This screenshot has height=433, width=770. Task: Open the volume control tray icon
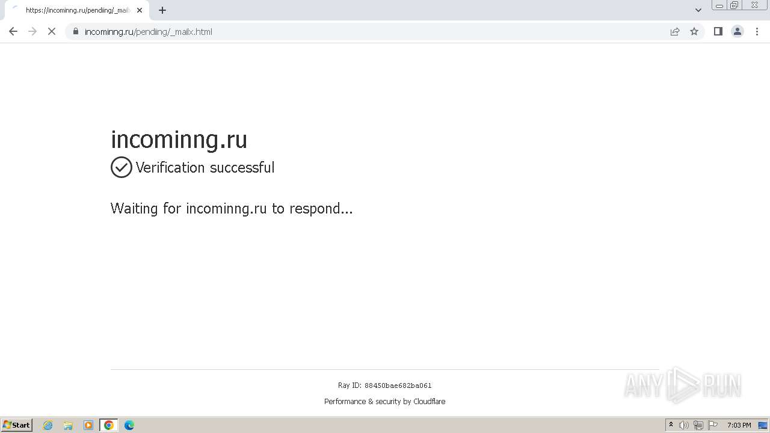coord(684,425)
